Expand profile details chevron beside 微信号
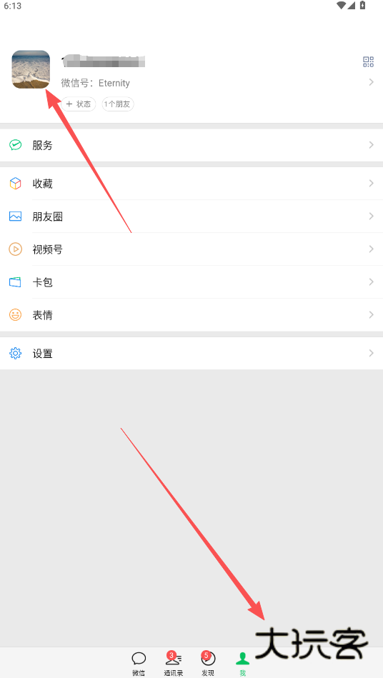The height and width of the screenshot is (678, 383). (x=371, y=82)
